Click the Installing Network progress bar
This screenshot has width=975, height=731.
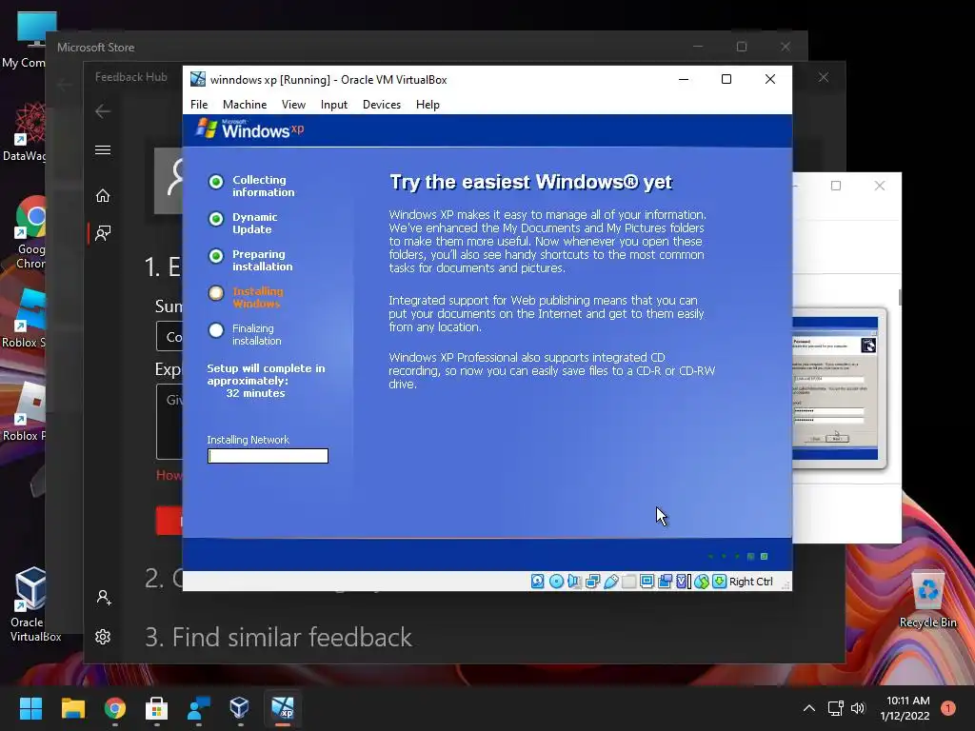268,456
